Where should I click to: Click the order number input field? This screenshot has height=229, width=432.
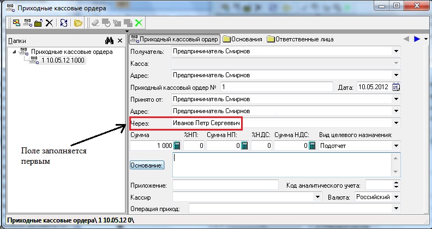pyautogui.click(x=277, y=87)
